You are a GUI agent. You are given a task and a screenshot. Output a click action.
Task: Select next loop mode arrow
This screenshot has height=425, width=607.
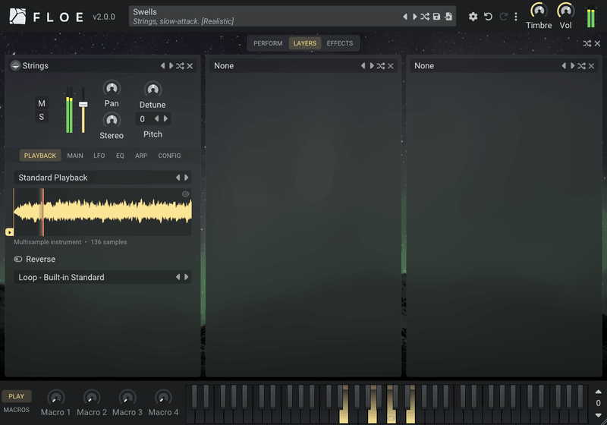(x=187, y=277)
